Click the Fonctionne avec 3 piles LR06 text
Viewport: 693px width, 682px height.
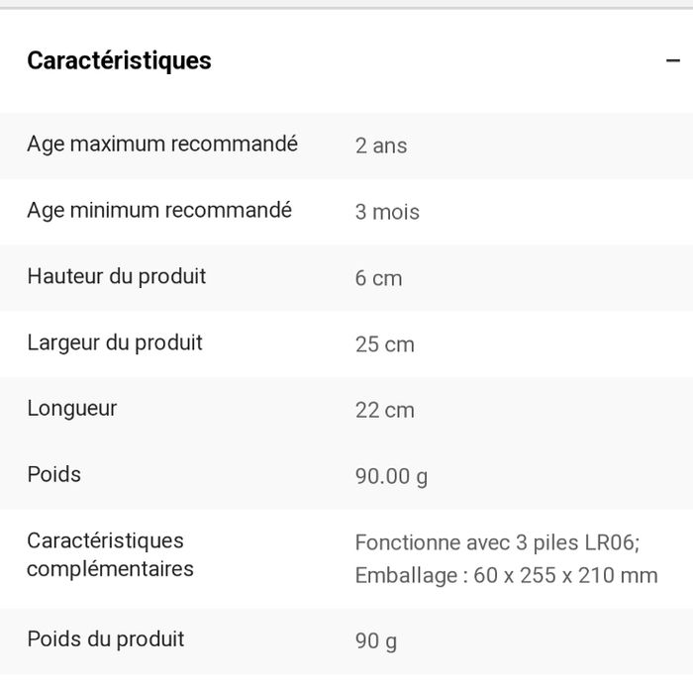498,542
